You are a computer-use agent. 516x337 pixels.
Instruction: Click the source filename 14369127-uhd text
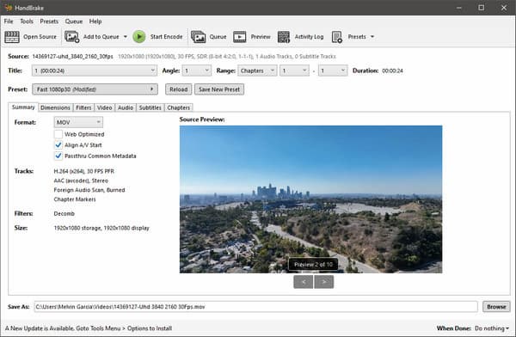(x=72, y=56)
